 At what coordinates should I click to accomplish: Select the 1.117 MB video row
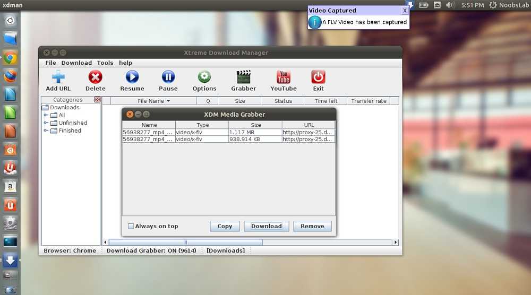(x=228, y=132)
